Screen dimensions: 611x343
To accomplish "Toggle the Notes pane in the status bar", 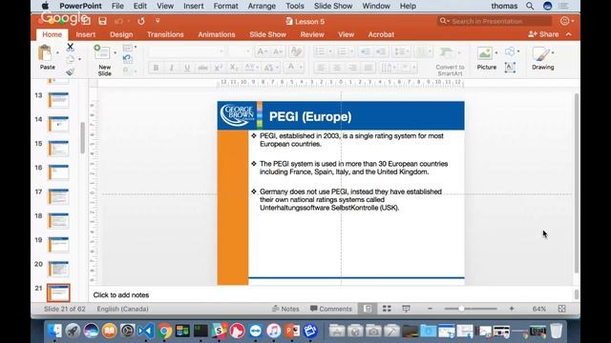I will tap(285, 309).
